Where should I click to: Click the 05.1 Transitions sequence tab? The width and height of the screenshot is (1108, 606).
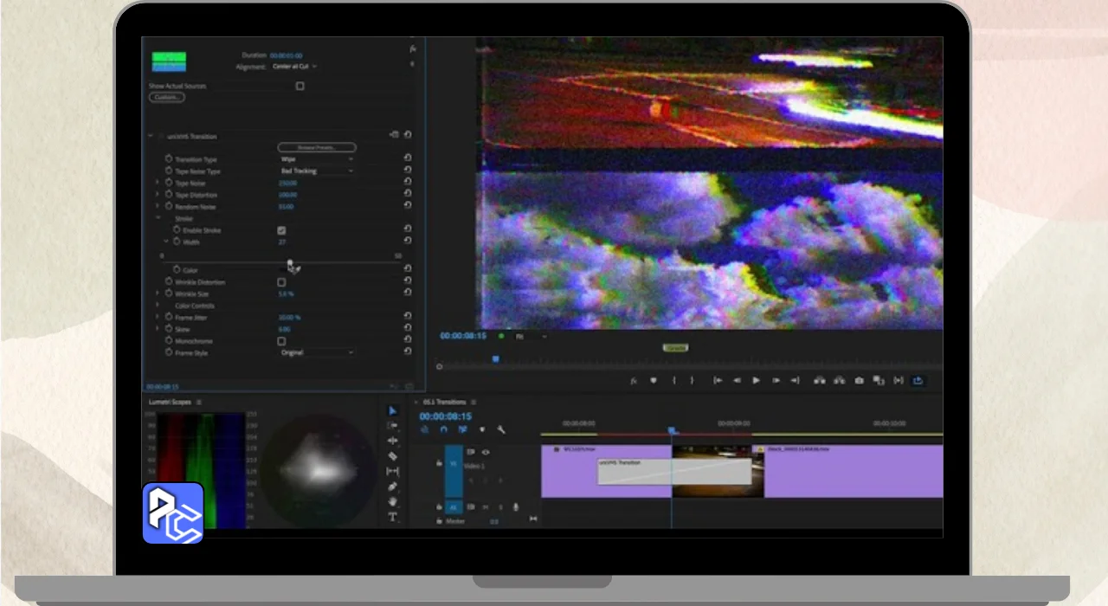[x=444, y=402]
